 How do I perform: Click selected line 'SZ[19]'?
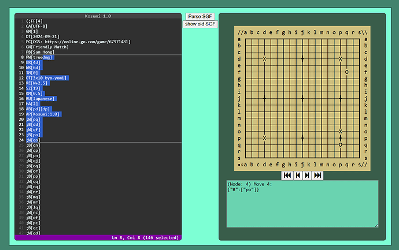pos(33,88)
